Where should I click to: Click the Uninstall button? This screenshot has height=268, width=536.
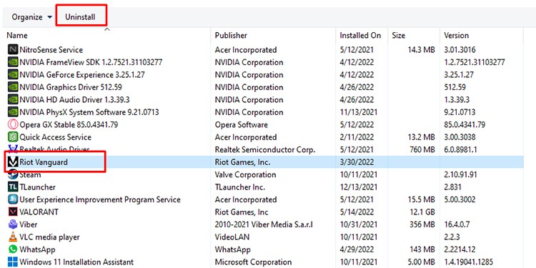80,17
